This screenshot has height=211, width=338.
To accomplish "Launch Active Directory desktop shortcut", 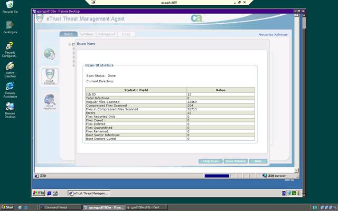I will (10, 68).
